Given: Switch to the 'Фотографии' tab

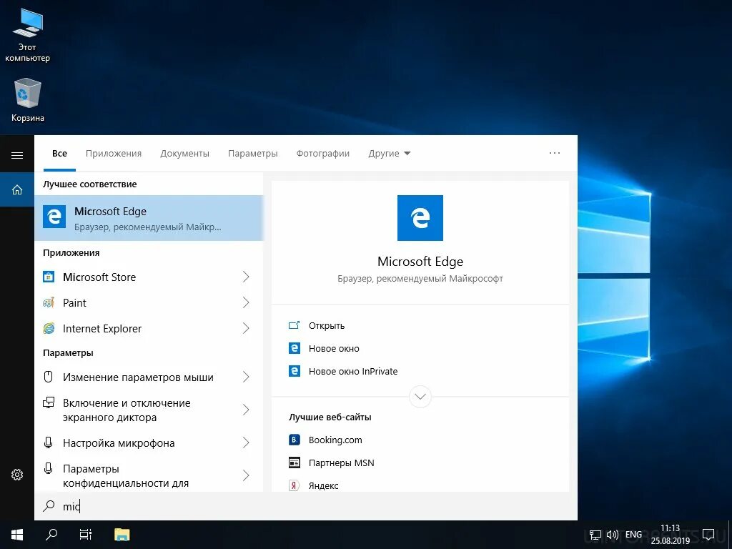Looking at the screenshot, I should pos(322,154).
